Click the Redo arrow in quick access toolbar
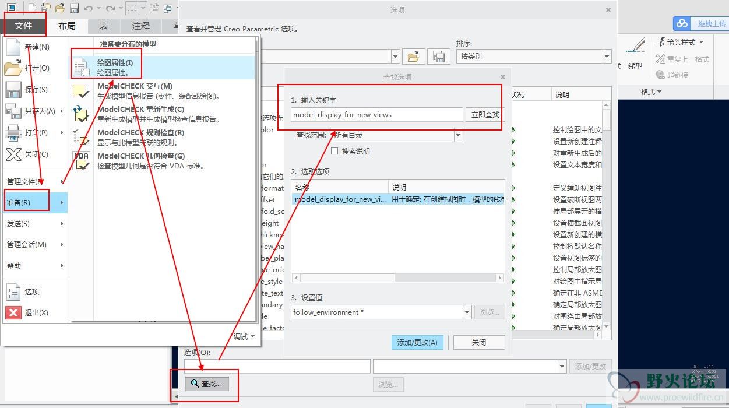 [110, 8]
